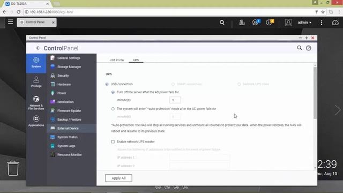Select the Privilege category icon

(x=36, y=82)
